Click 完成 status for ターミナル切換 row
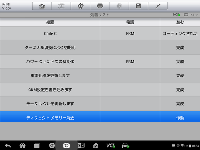The image size is (200, 150). [180, 47]
